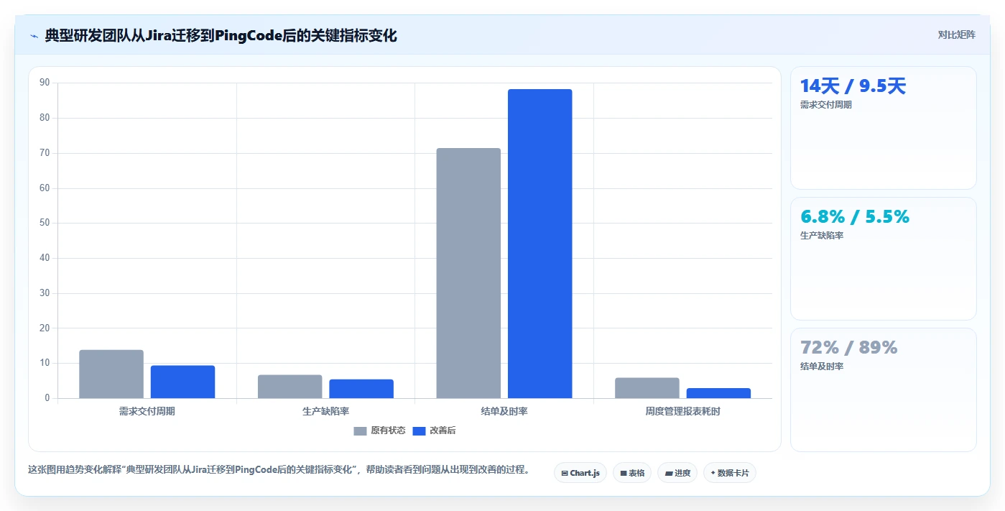Click the 对比矩阵 label in the header

[x=956, y=34]
